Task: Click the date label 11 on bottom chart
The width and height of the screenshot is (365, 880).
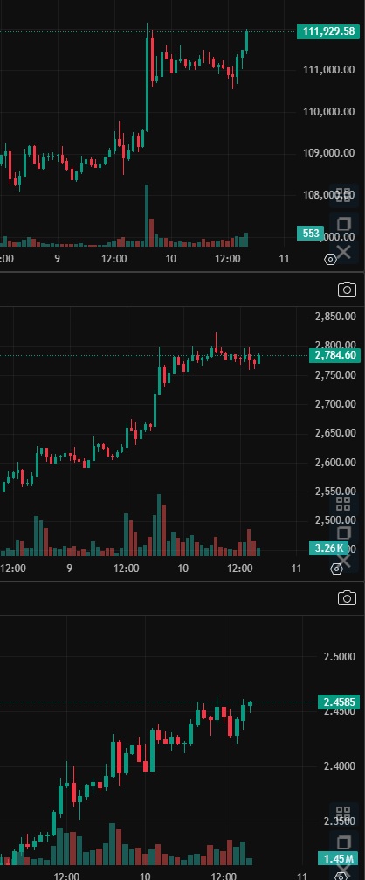Action: 302,875
